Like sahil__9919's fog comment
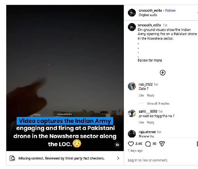 pos(141,122)
